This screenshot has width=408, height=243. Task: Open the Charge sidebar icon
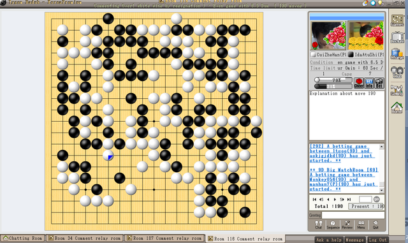tap(397, 54)
